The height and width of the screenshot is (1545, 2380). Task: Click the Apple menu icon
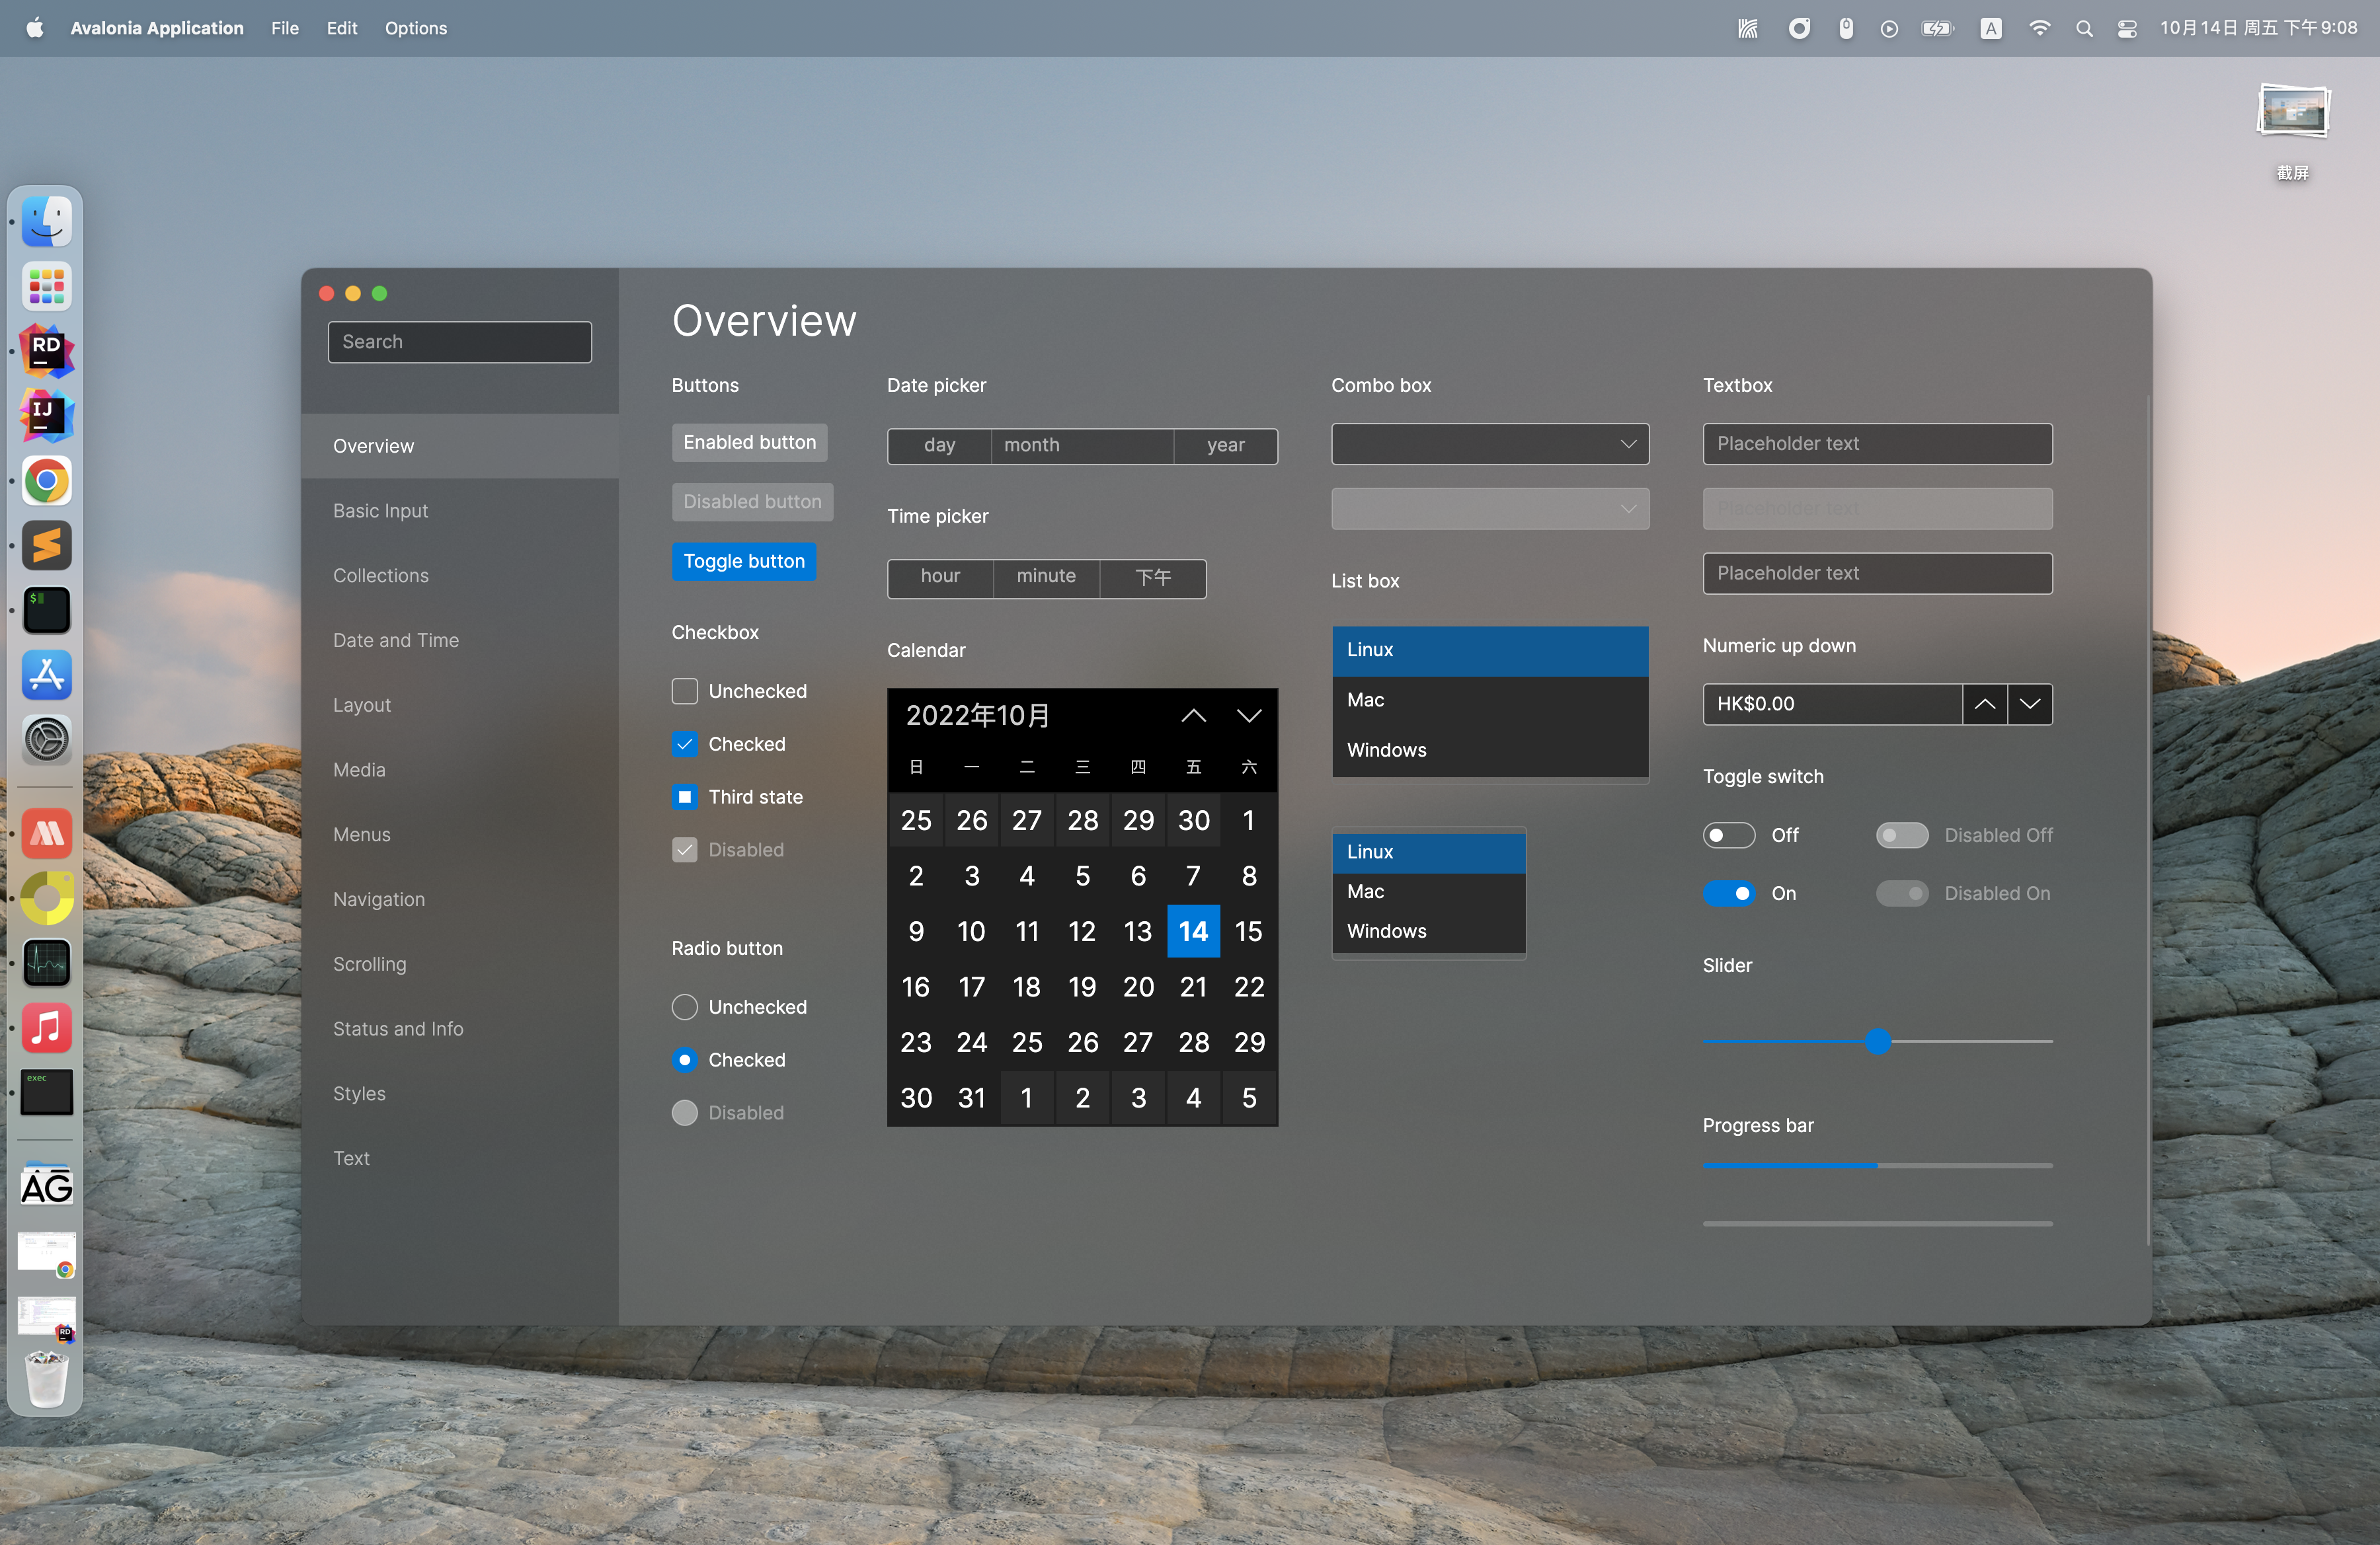click(35, 28)
